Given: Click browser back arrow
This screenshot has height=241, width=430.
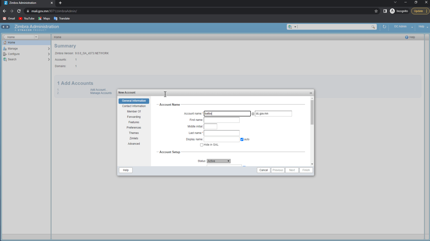Looking at the screenshot, I should click(4, 11).
